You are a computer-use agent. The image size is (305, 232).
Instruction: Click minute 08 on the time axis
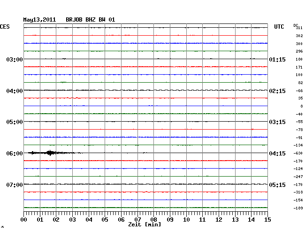pyautogui.click(x=153, y=220)
